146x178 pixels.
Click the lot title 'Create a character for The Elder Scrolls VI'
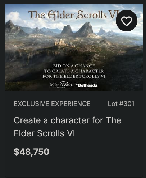(68, 127)
